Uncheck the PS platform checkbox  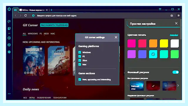[x=80, y=56]
